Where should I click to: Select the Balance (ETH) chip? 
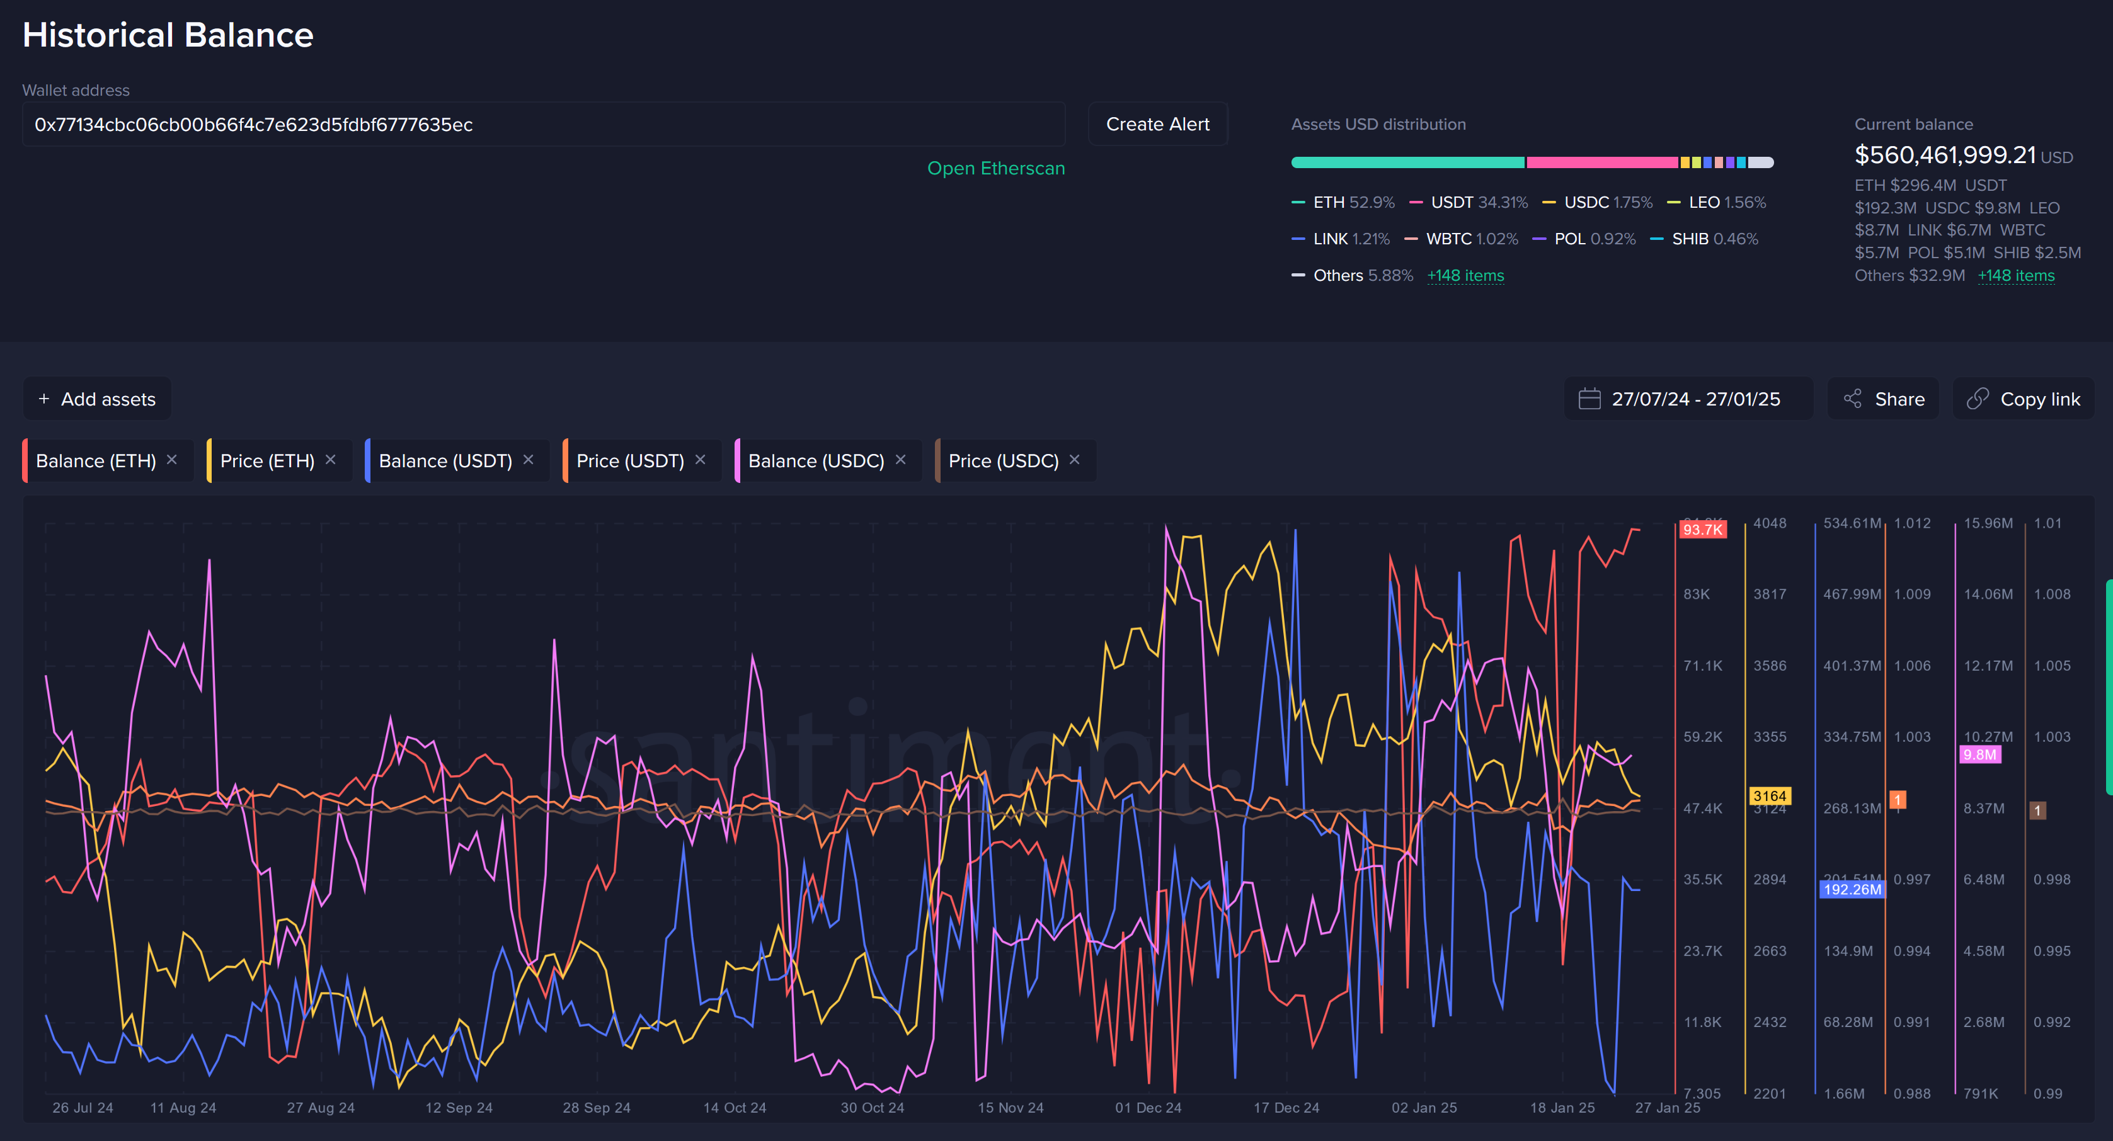(97, 460)
